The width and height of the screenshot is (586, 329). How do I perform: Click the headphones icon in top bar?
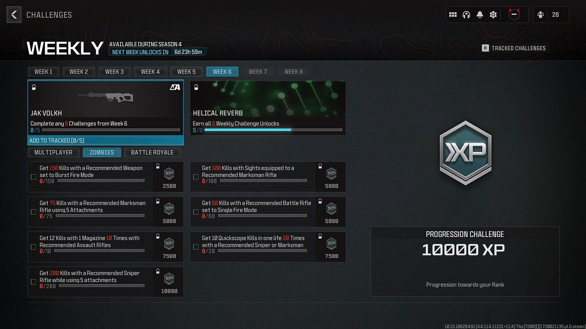(466, 14)
